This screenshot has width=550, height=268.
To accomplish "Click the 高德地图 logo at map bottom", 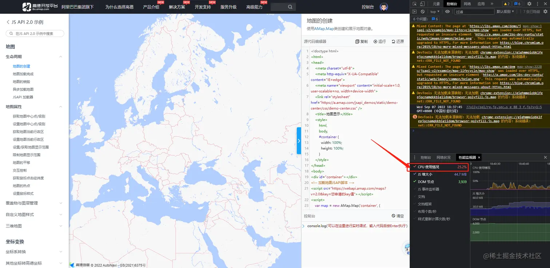I will 80,265.
